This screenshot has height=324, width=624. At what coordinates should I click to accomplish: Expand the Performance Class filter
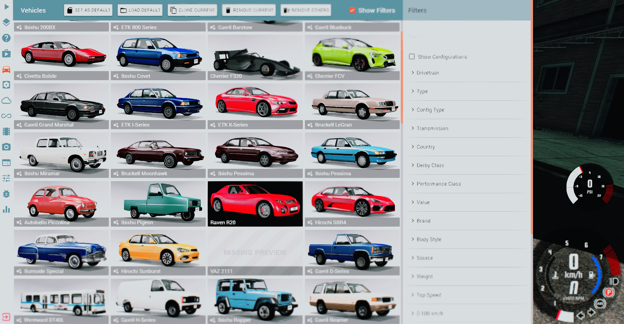point(467,184)
